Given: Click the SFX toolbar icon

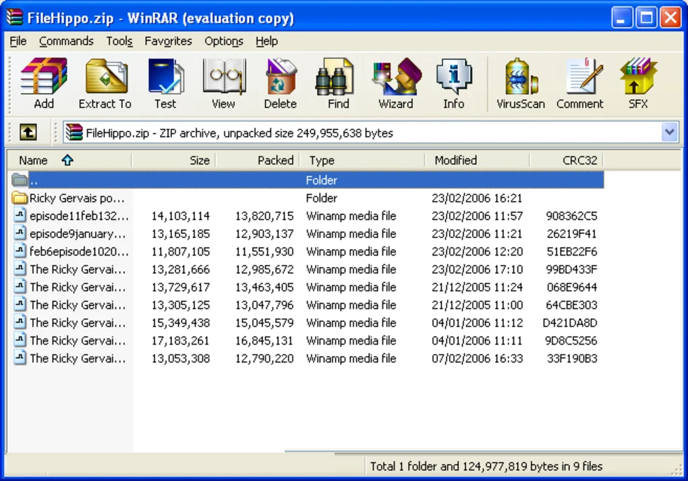Looking at the screenshot, I should [638, 76].
